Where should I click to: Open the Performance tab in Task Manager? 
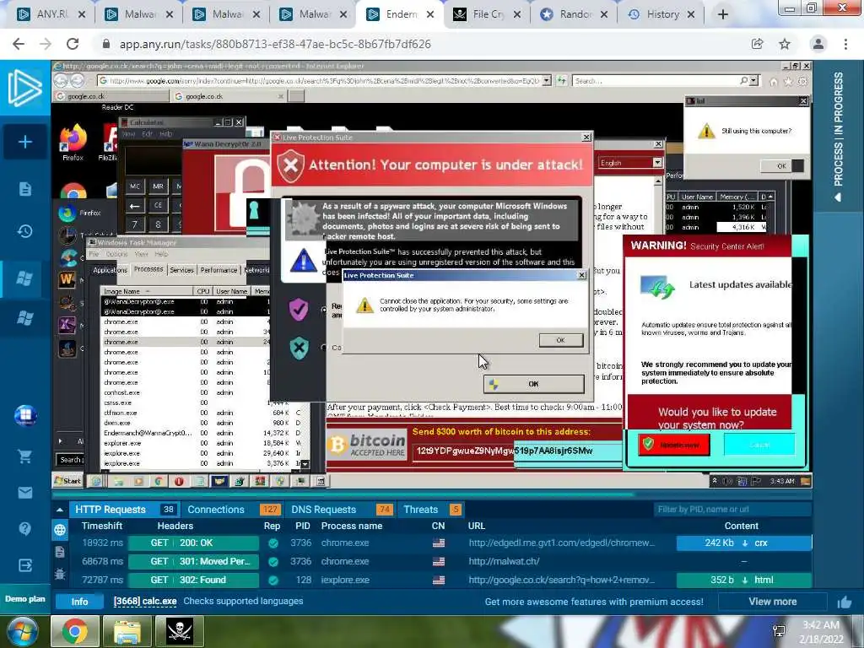point(219,270)
